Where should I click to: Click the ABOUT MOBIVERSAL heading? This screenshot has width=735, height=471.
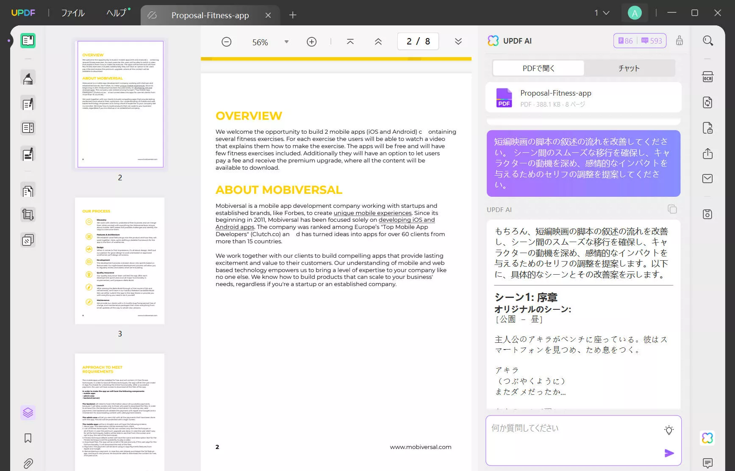[279, 190]
